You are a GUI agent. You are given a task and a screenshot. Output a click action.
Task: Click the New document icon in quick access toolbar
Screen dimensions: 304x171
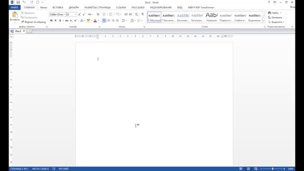(38, 2)
